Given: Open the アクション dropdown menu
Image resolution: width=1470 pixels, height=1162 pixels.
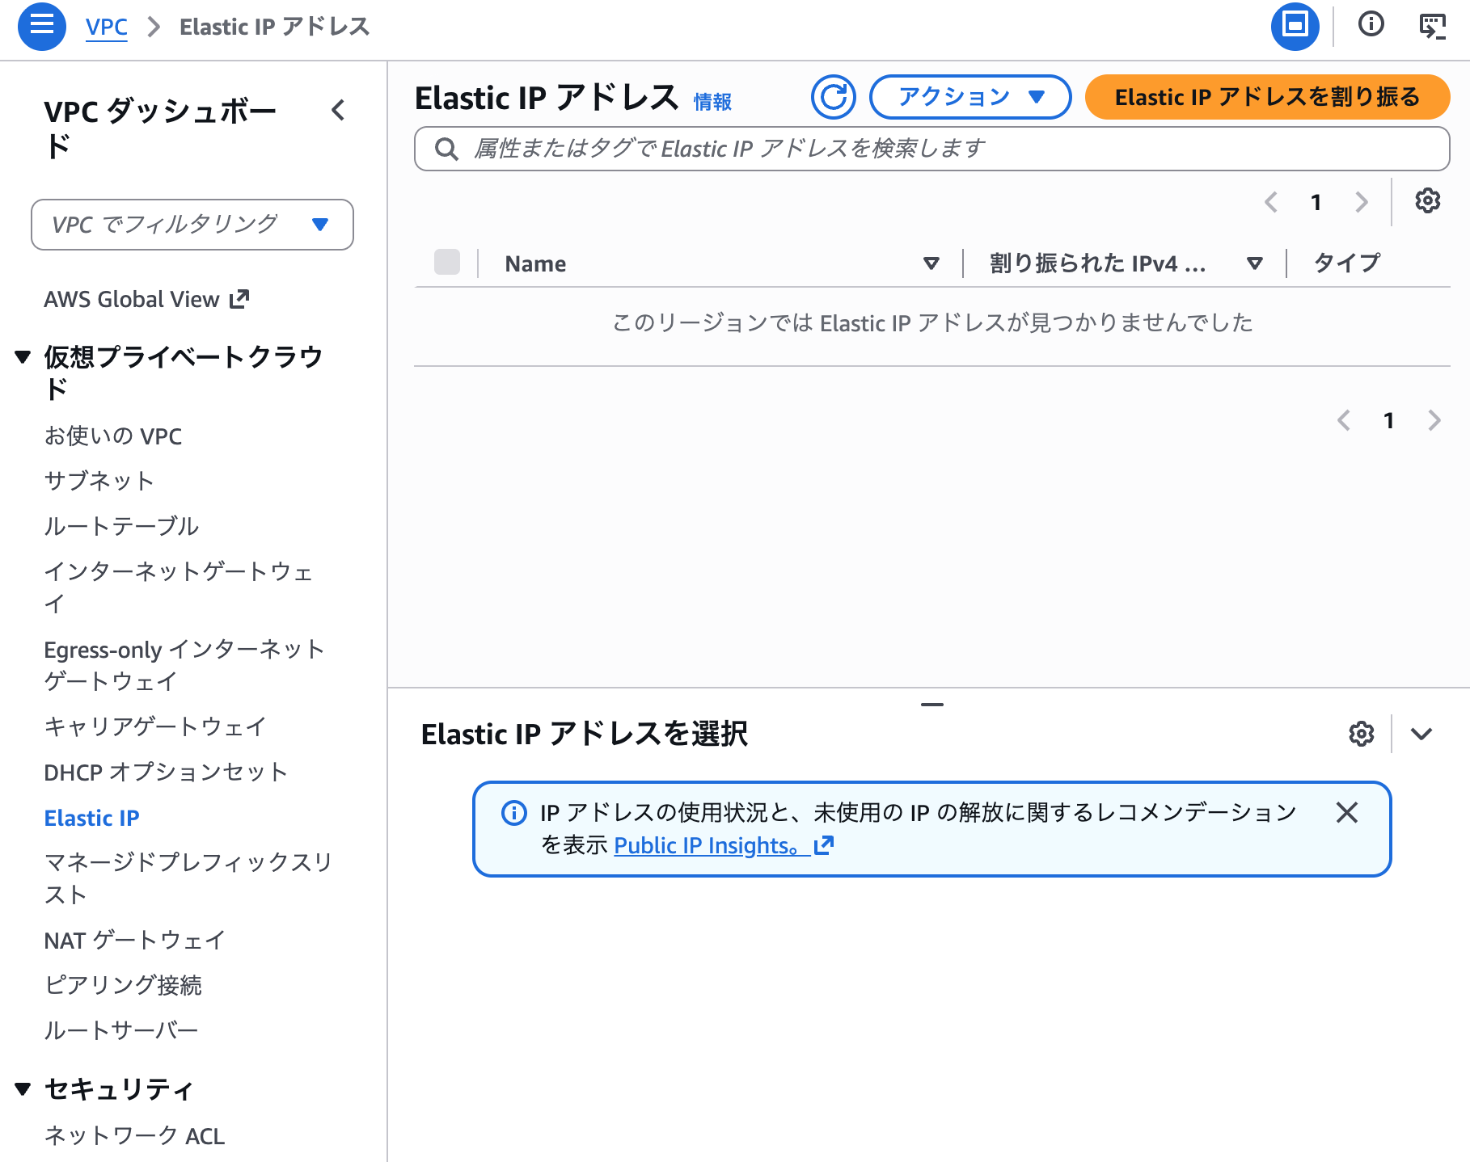Looking at the screenshot, I should (970, 97).
